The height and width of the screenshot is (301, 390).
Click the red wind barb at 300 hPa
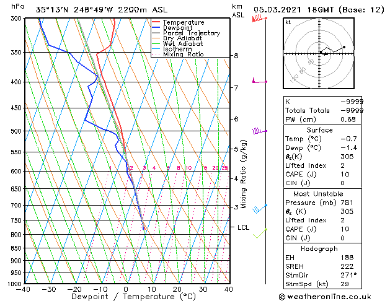pyautogui.click(x=259, y=19)
